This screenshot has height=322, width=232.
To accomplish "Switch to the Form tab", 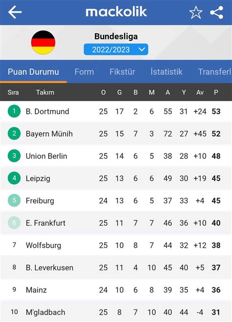I will pos(84,72).
